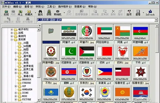Open the 查看(V) menu
The image size is (160, 103).
[29, 7]
